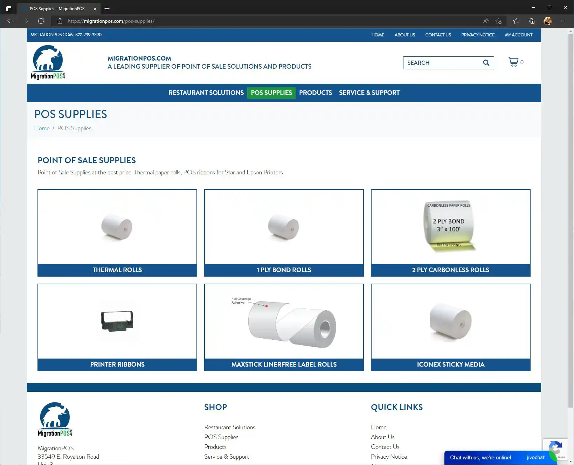Open browser collections icon
The height and width of the screenshot is (465, 574).
tap(532, 21)
